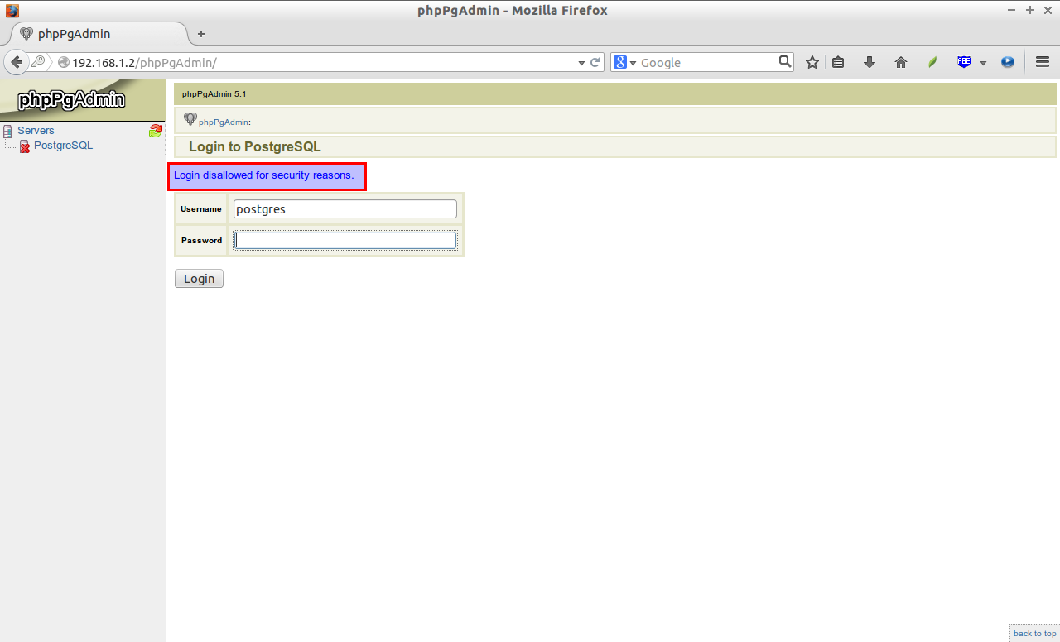Click the Google search input field
The width and height of the screenshot is (1060, 642).
click(x=708, y=63)
